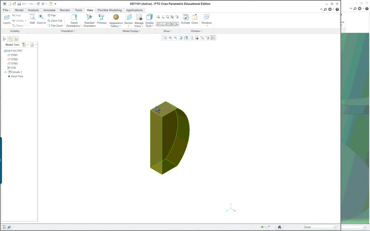This screenshot has height=231, width=370.
Task: Open the File menu
Action: (6, 10)
